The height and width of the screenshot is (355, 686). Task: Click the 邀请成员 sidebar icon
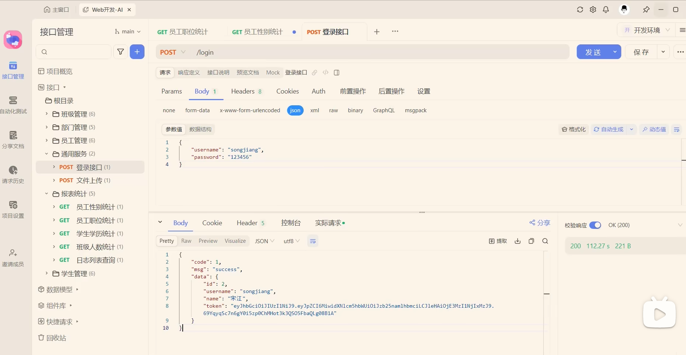[x=13, y=258]
